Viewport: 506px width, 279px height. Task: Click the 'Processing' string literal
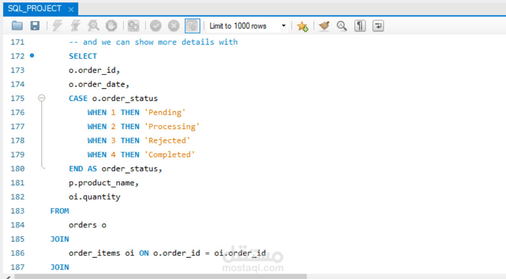pos(172,127)
